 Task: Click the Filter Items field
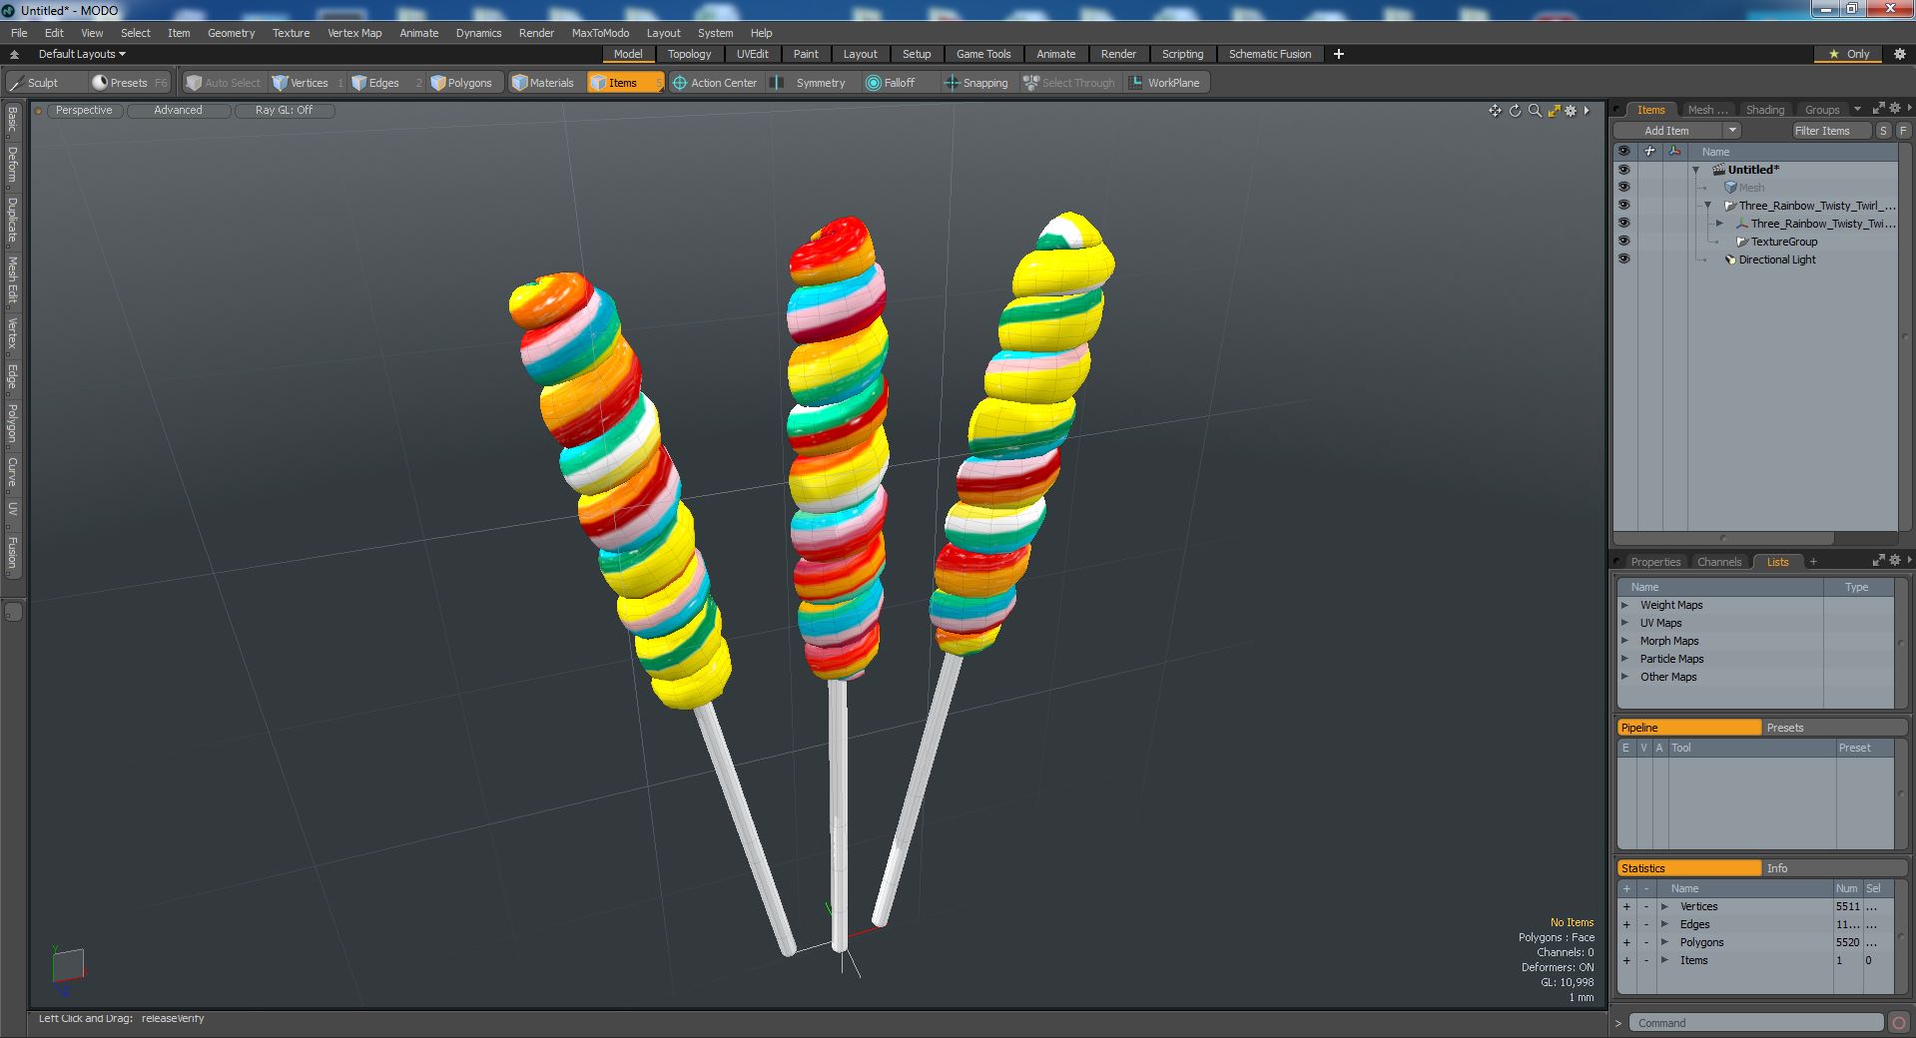(1830, 131)
